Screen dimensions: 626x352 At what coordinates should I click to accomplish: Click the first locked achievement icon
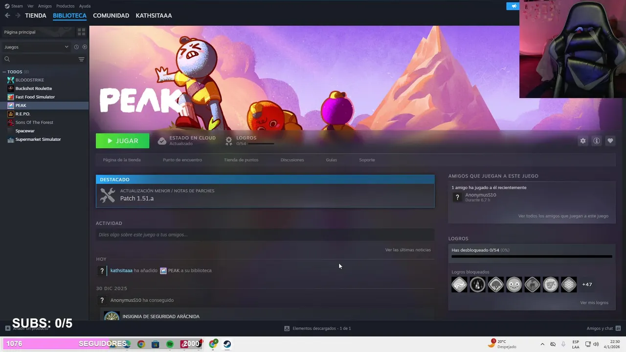(459, 285)
